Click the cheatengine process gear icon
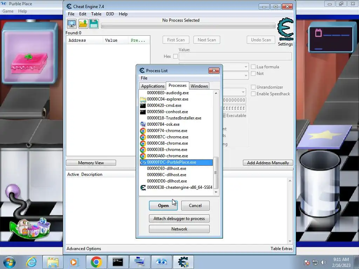 point(143,188)
